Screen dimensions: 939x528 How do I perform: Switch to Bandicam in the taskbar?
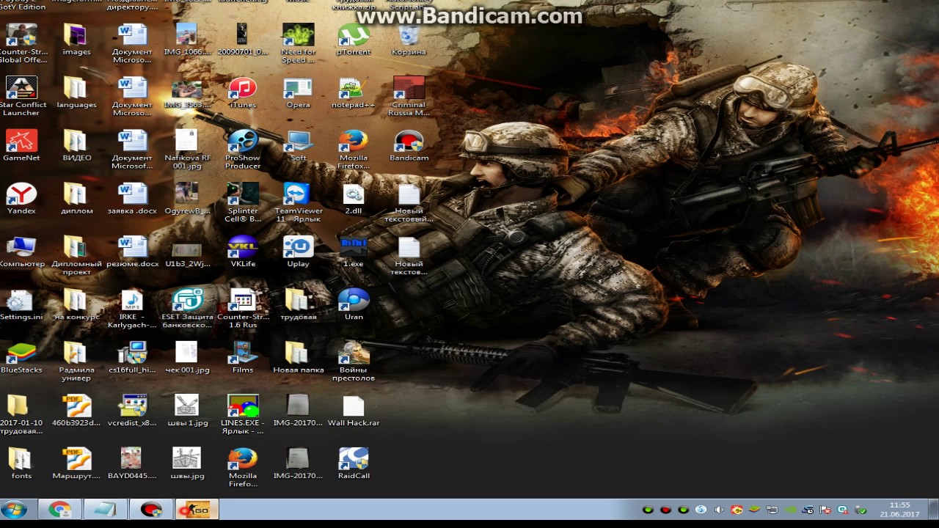tap(150, 510)
